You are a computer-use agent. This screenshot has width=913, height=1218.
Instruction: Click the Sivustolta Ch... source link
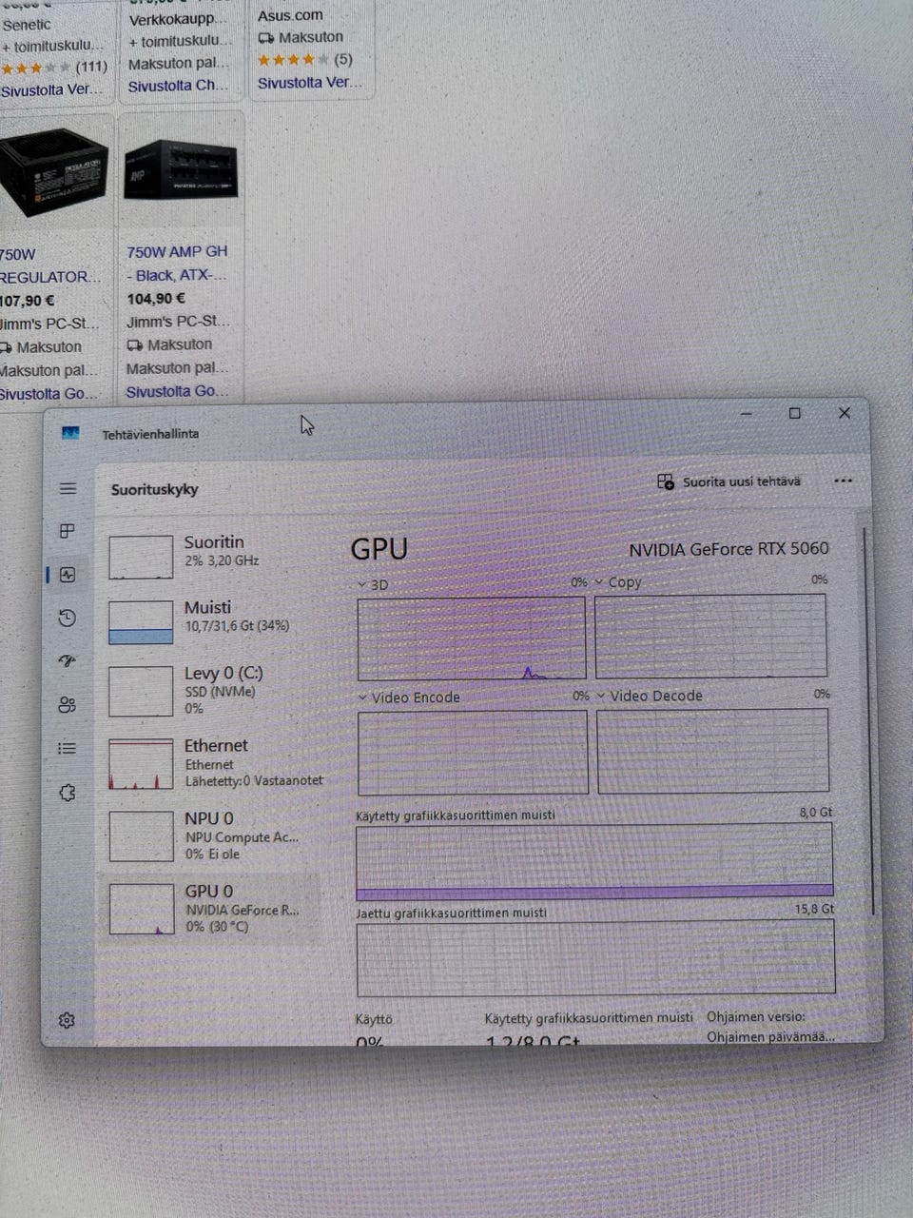[x=178, y=86]
